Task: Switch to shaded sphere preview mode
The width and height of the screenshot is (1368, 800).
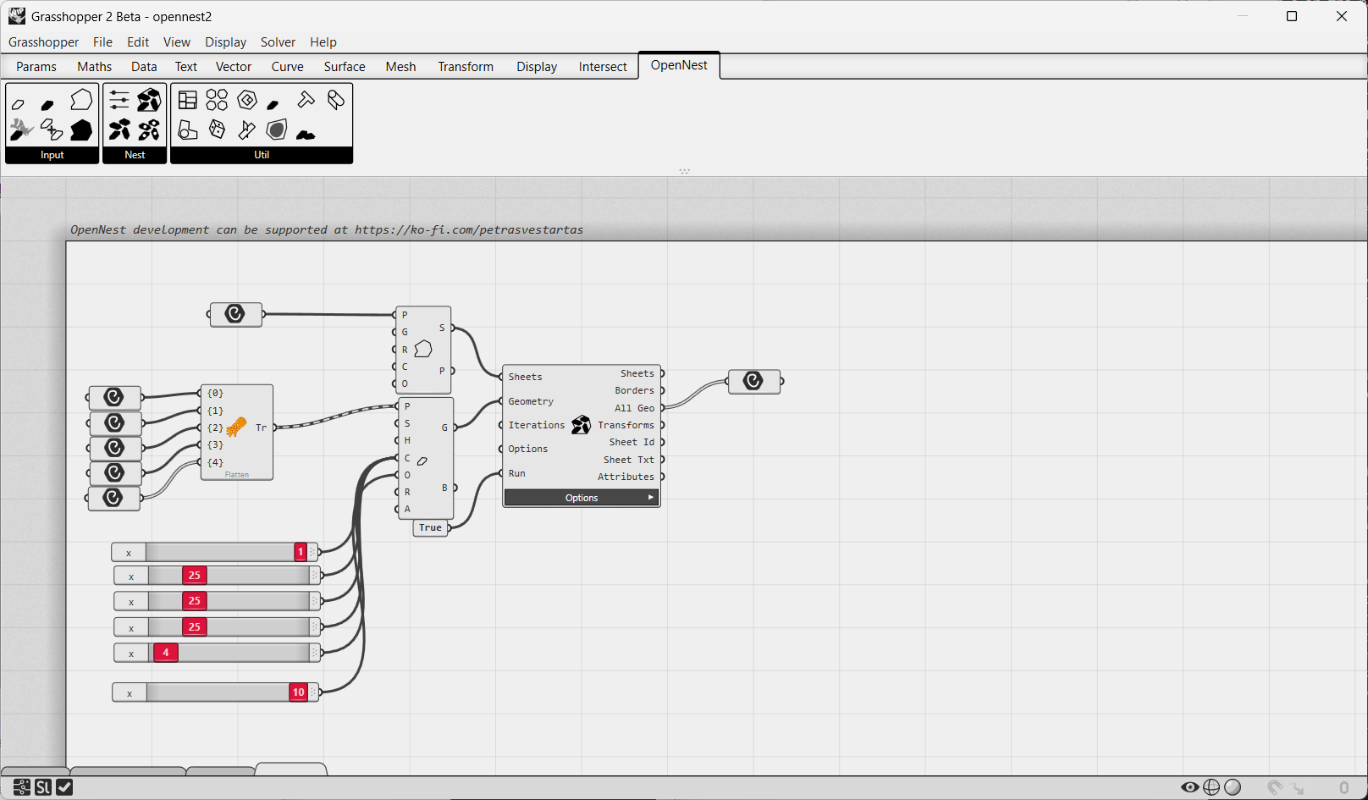Action: [x=1233, y=787]
